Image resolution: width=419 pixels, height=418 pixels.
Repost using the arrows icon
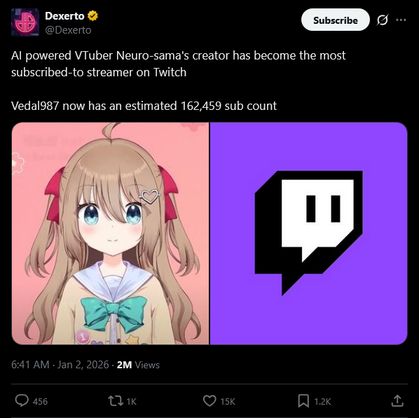click(x=116, y=401)
